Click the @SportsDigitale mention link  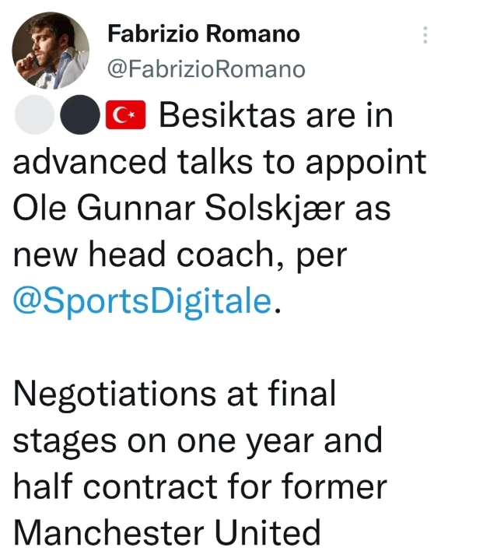[142, 301]
